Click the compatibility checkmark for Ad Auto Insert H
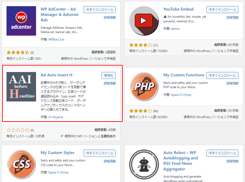245x182 pixels. [62, 136]
